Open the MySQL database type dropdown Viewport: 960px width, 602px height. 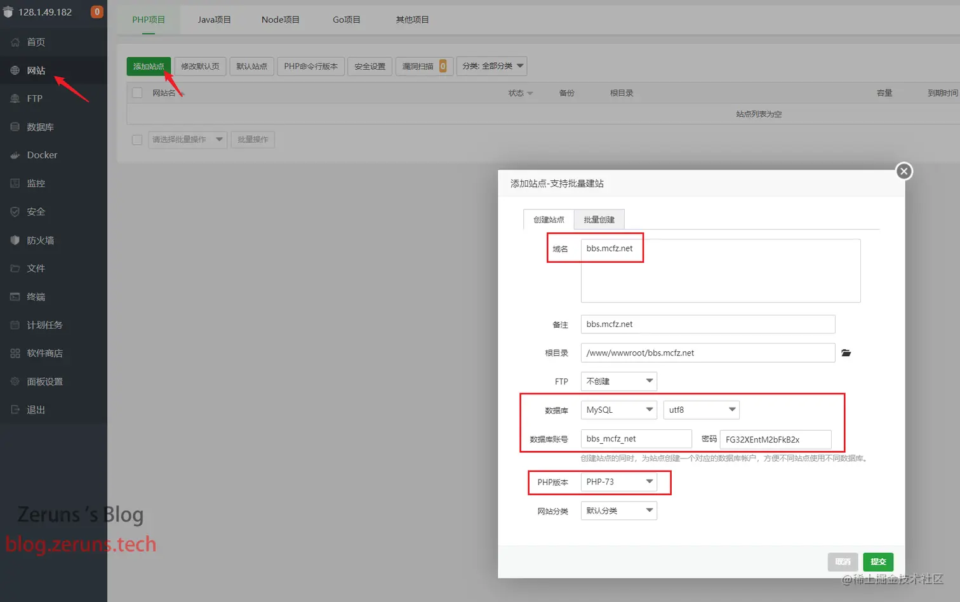[x=619, y=410]
